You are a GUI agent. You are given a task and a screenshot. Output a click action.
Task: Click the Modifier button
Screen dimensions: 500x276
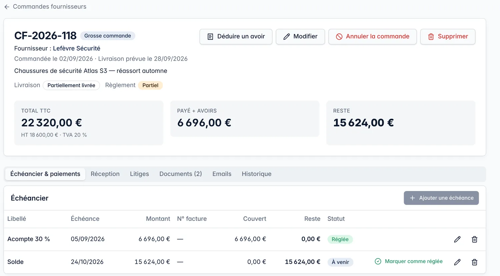pyautogui.click(x=300, y=37)
